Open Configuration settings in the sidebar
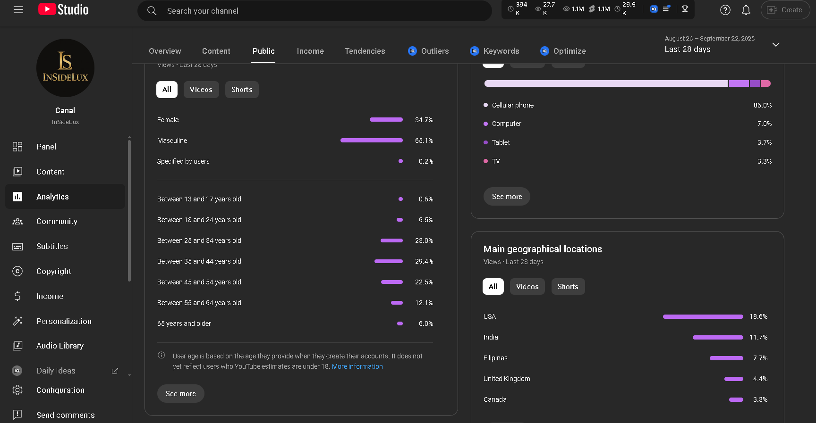 60,390
